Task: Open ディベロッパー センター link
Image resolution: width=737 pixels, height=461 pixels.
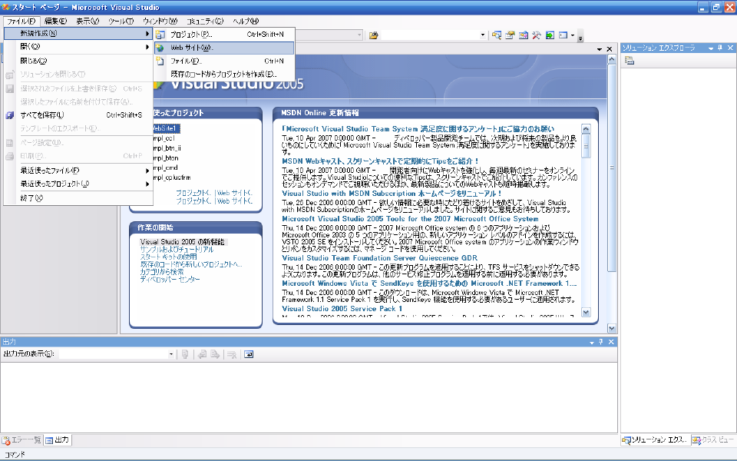Action: pos(170,280)
